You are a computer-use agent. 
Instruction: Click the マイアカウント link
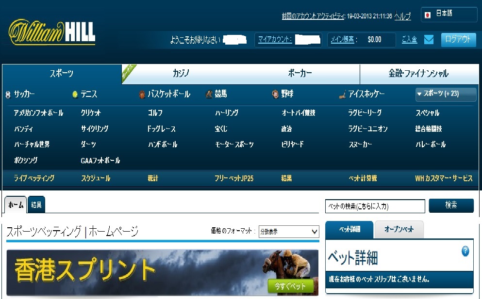click(x=275, y=39)
